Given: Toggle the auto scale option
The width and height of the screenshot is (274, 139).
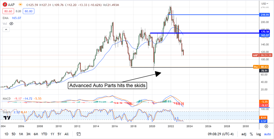Looking at the screenshot, I should click(x=267, y=134).
